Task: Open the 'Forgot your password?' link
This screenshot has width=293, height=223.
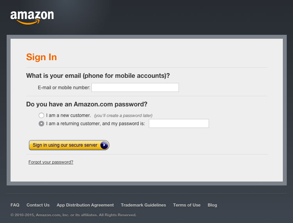Action: tap(51, 162)
